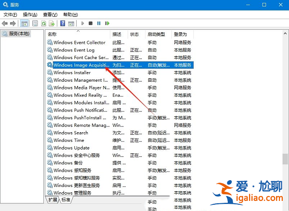
Task: Click gear icon of Windows Search
Action: coord(50,133)
